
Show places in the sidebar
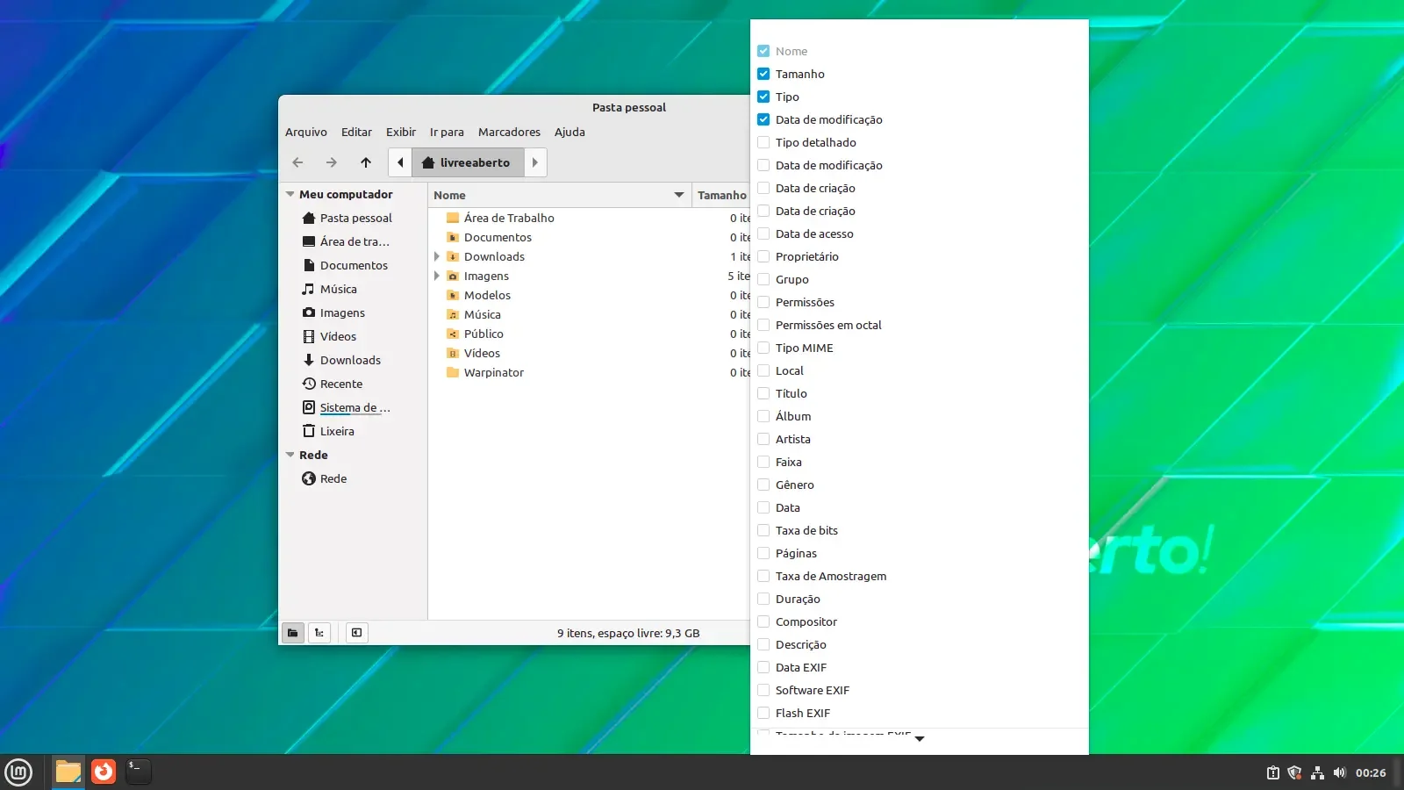pos(293,633)
